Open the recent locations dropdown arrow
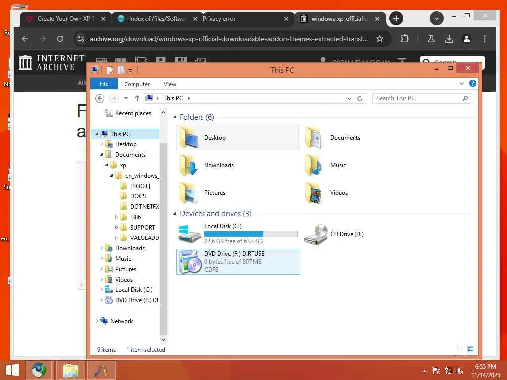Viewport: 507px width, 380px height. point(126,98)
